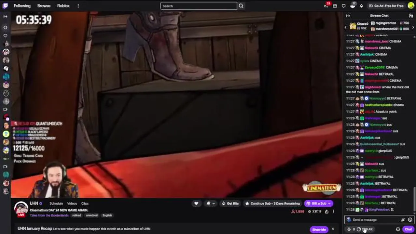Open UHN channel avatar with LIVE badge
416x234 pixels.
pyautogui.click(x=21, y=209)
